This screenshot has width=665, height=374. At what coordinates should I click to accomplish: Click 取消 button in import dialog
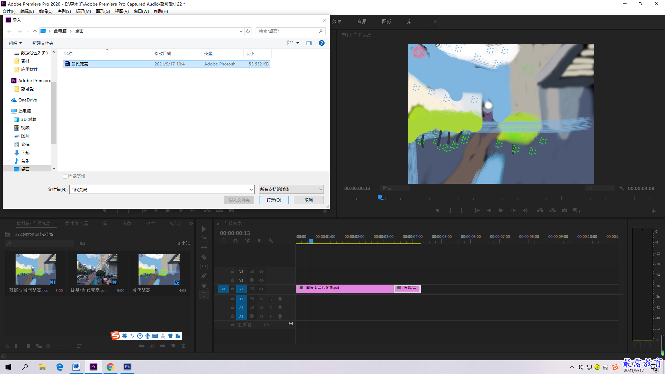(309, 200)
